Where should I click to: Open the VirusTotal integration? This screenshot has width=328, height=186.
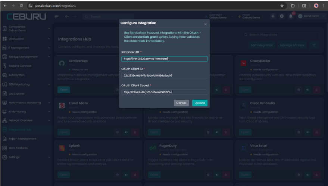click(x=245, y=175)
